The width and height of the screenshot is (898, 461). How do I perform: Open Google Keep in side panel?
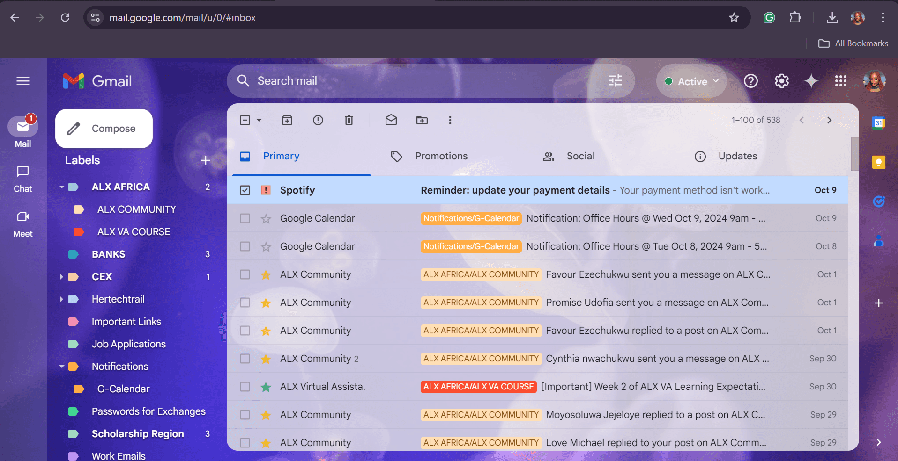click(x=879, y=162)
